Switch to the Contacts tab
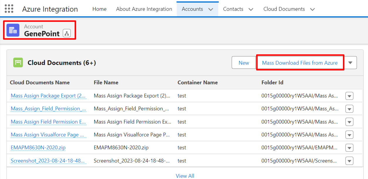This screenshot has height=179, width=368. 233,9
